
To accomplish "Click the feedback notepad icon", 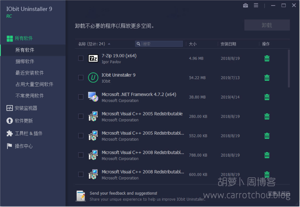I will coord(81,196).
